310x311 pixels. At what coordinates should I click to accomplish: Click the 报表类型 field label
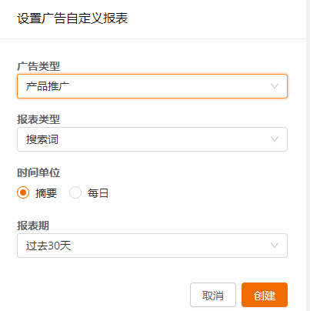(38, 119)
